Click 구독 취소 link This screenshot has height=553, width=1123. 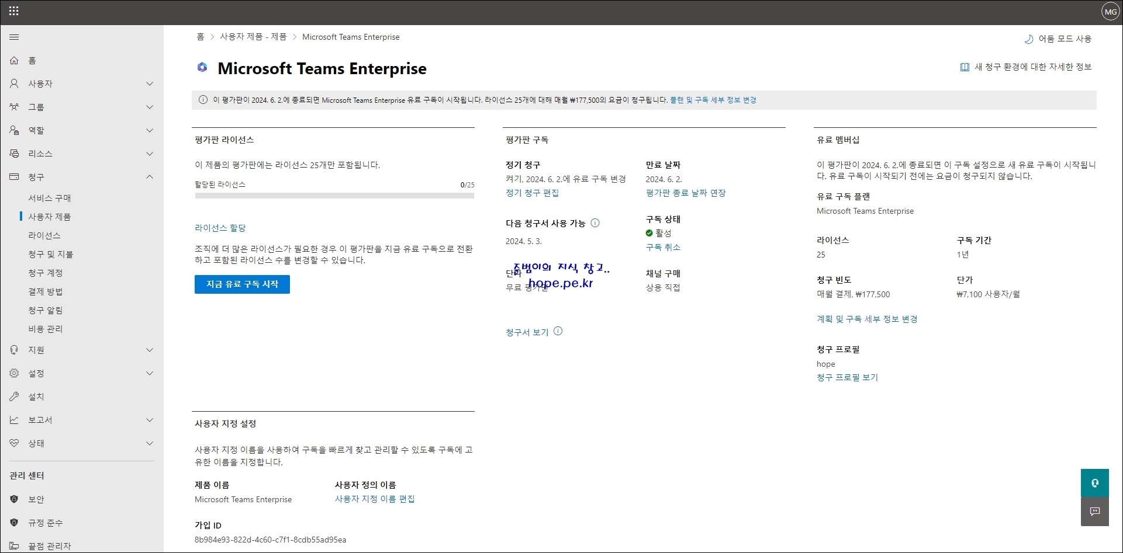[663, 247]
